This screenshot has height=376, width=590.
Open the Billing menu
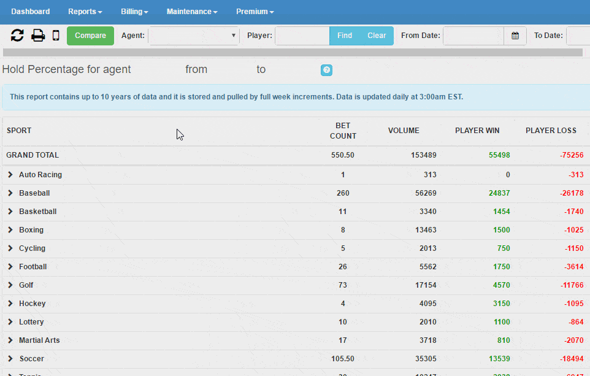[134, 12]
